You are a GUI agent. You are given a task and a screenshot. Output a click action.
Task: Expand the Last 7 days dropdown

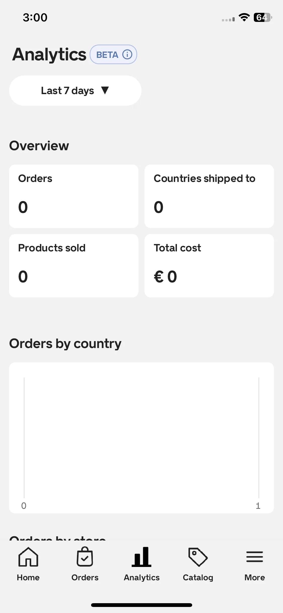coord(75,91)
